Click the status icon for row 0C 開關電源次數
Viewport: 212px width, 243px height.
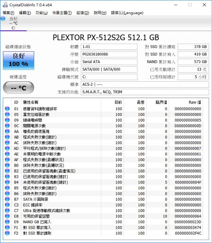point(7,126)
